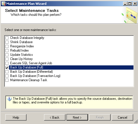Click the Maintenance Plan Wizard title bar icon

tap(4, 4)
